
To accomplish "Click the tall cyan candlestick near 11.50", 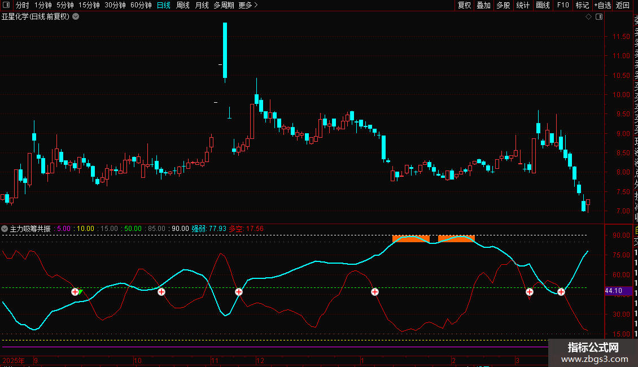I will pyautogui.click(x=225, y=50).
